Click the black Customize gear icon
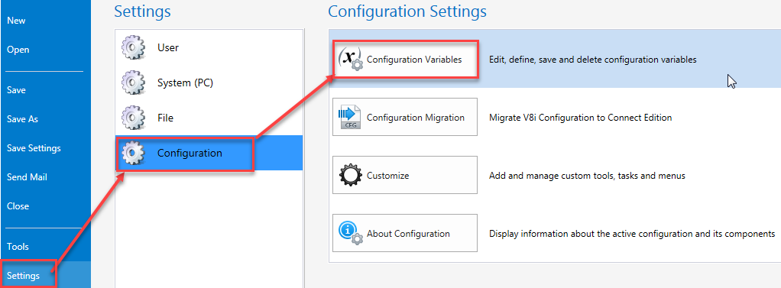This screenshot has width=781, height=288. [350, 176]
